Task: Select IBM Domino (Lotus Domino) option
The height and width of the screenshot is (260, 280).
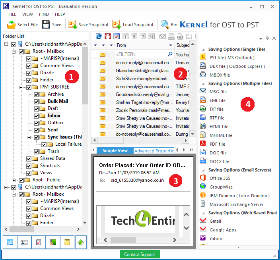Action: (239, 196)
